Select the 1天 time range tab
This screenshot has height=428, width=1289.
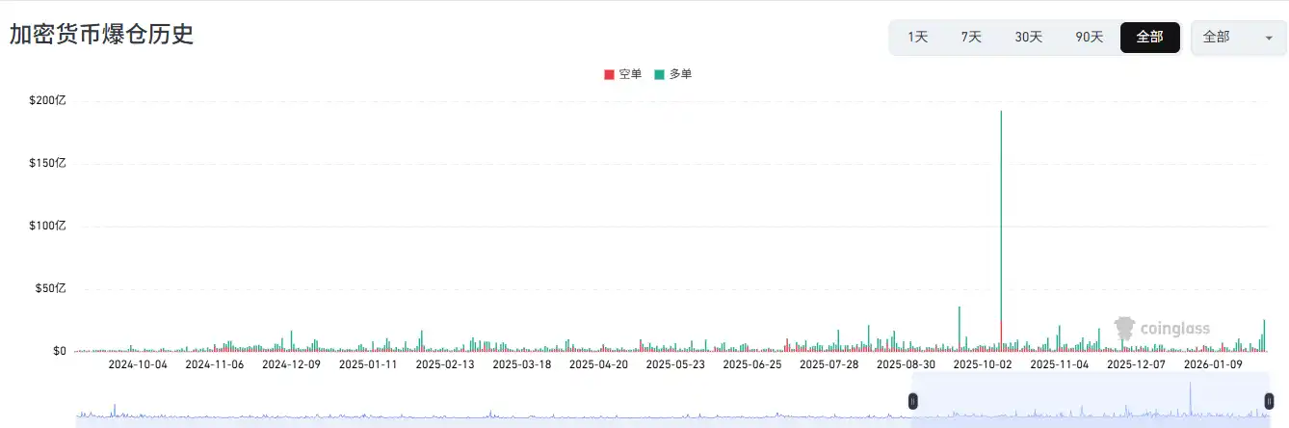point(917,38)
